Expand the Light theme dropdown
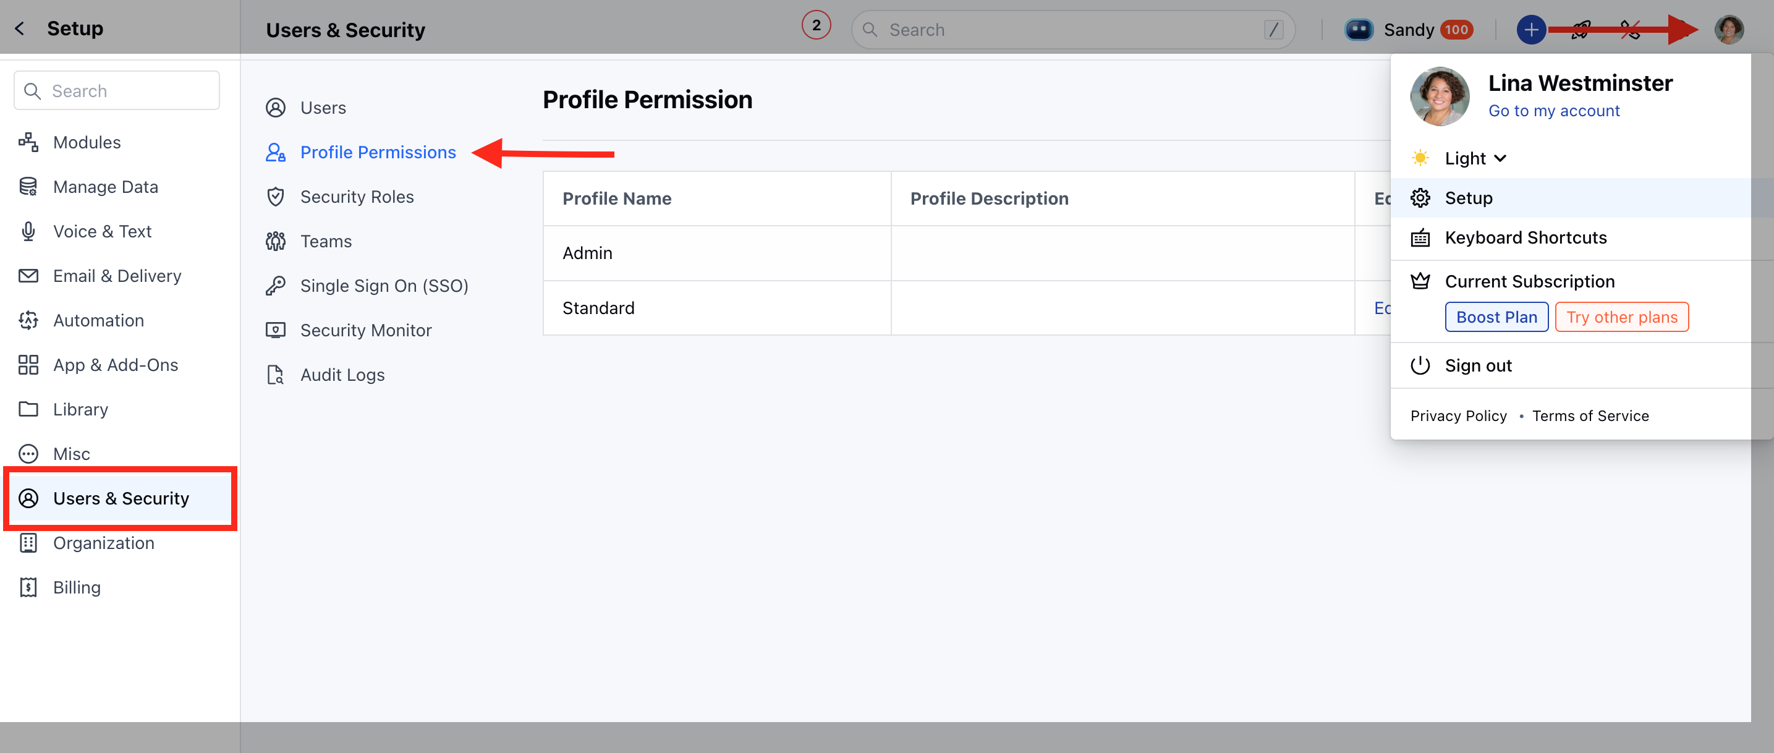 (x=1474, y=158)
